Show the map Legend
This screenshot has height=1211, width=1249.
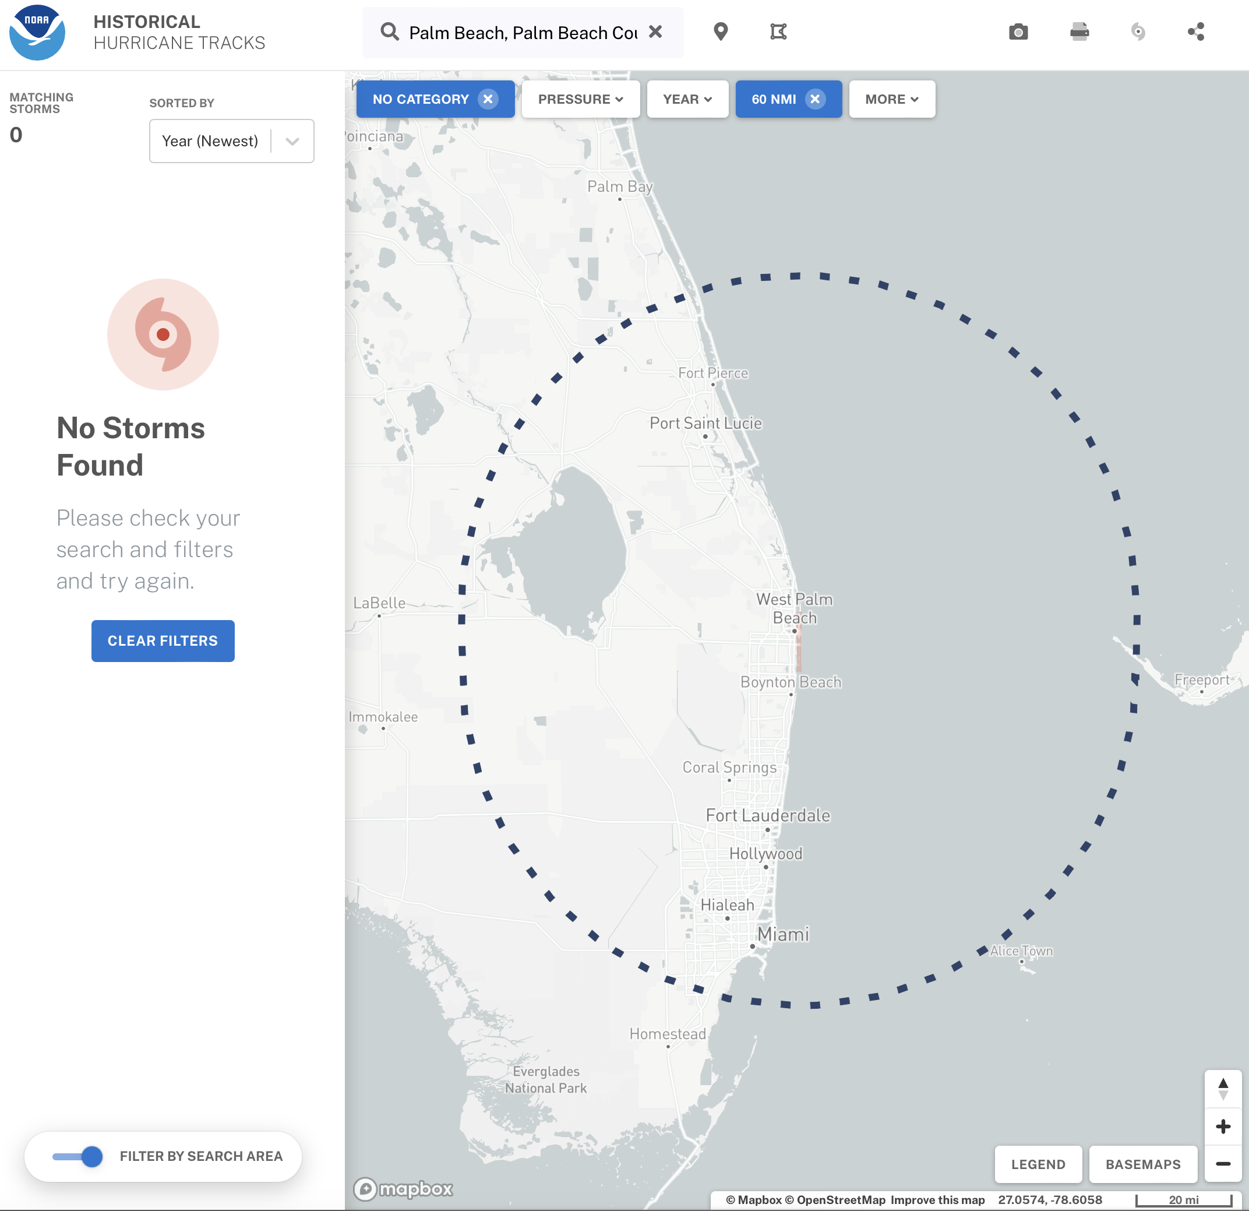click(x=1038, y=1164)
